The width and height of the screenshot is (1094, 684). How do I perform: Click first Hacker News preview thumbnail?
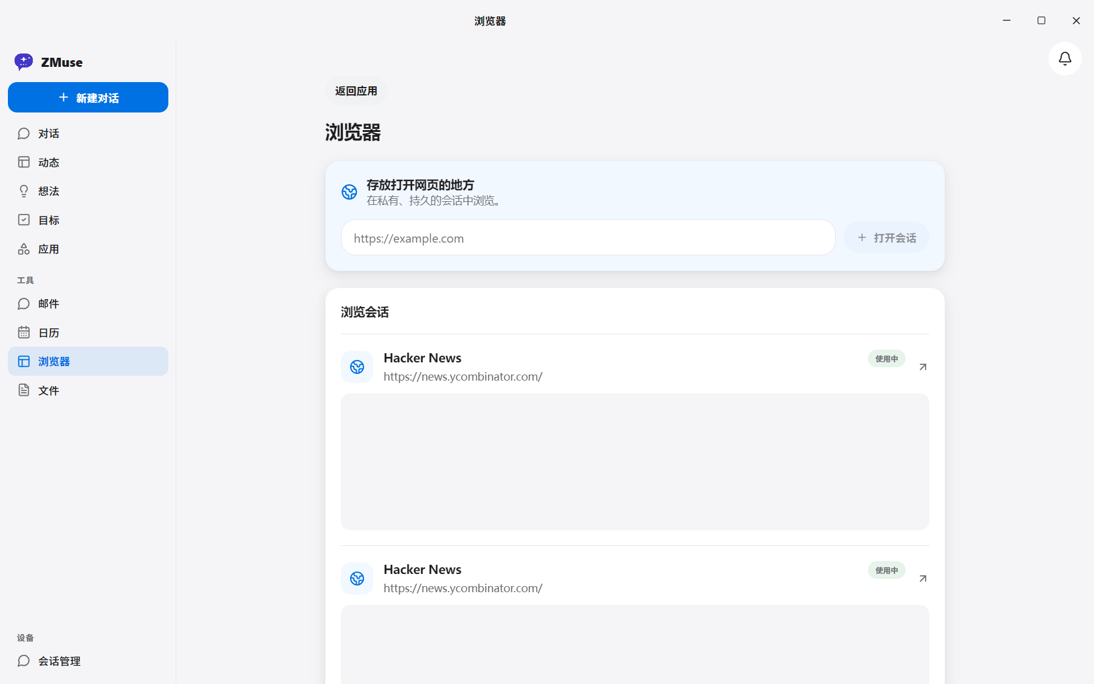tap(635, 461)
